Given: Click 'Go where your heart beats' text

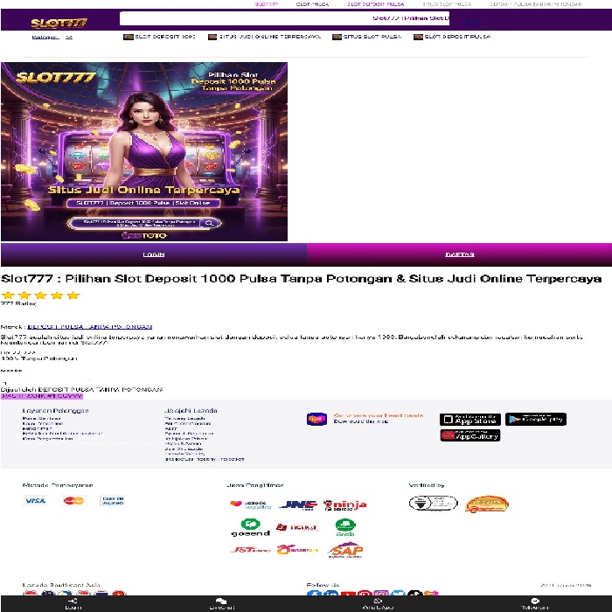Looking at the screenshot, I should pos(379,415).
